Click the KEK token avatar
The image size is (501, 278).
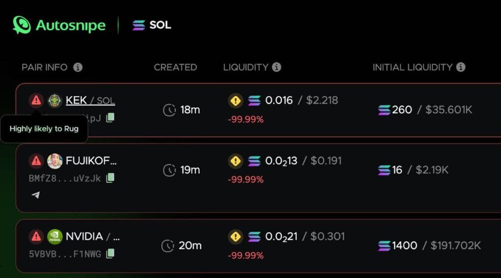tap(55, 101)
